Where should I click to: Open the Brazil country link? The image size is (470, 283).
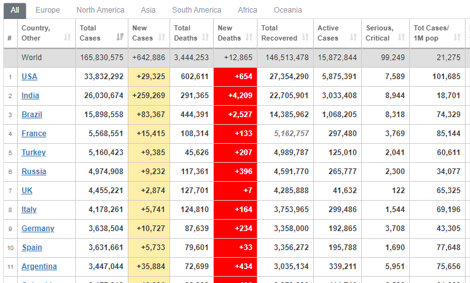pos(32,115)
